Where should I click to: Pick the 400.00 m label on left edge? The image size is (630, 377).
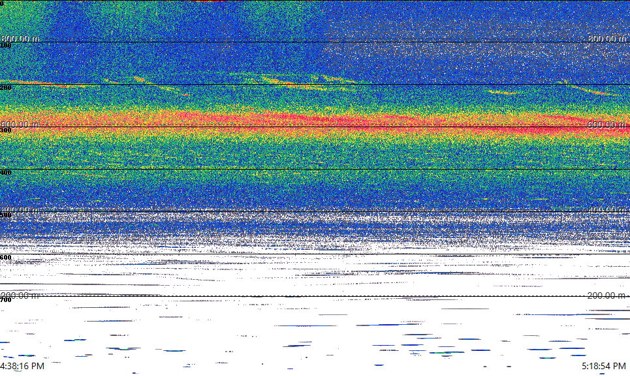[x=20, y=209]
